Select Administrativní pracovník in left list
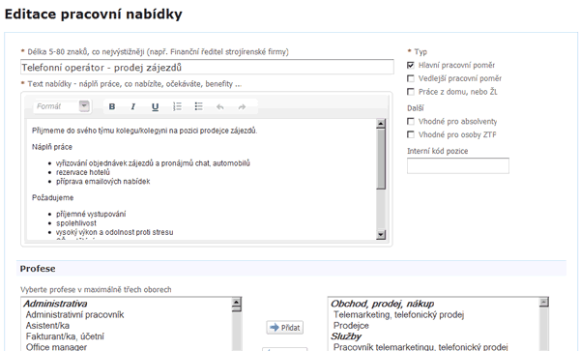580x351 pixels. coord(74,315)
